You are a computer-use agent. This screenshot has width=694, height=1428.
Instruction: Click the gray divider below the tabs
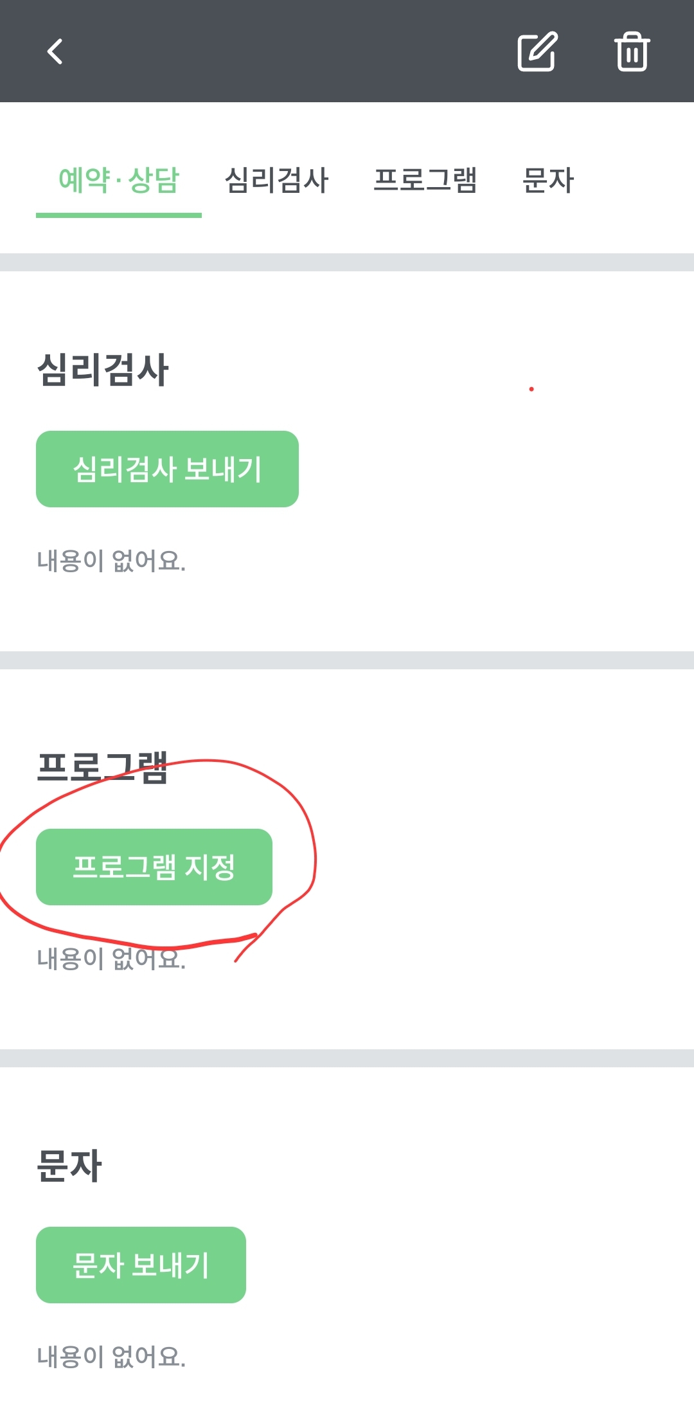click(x=347, y=262)
